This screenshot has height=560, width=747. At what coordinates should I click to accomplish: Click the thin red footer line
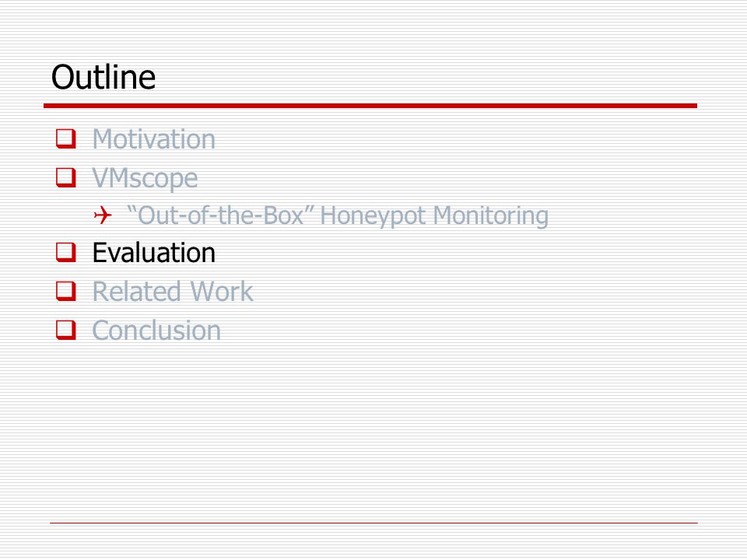(373, 523)
